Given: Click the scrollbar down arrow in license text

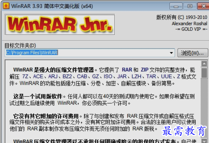Looking at the screenshot, I should (204, 141).
